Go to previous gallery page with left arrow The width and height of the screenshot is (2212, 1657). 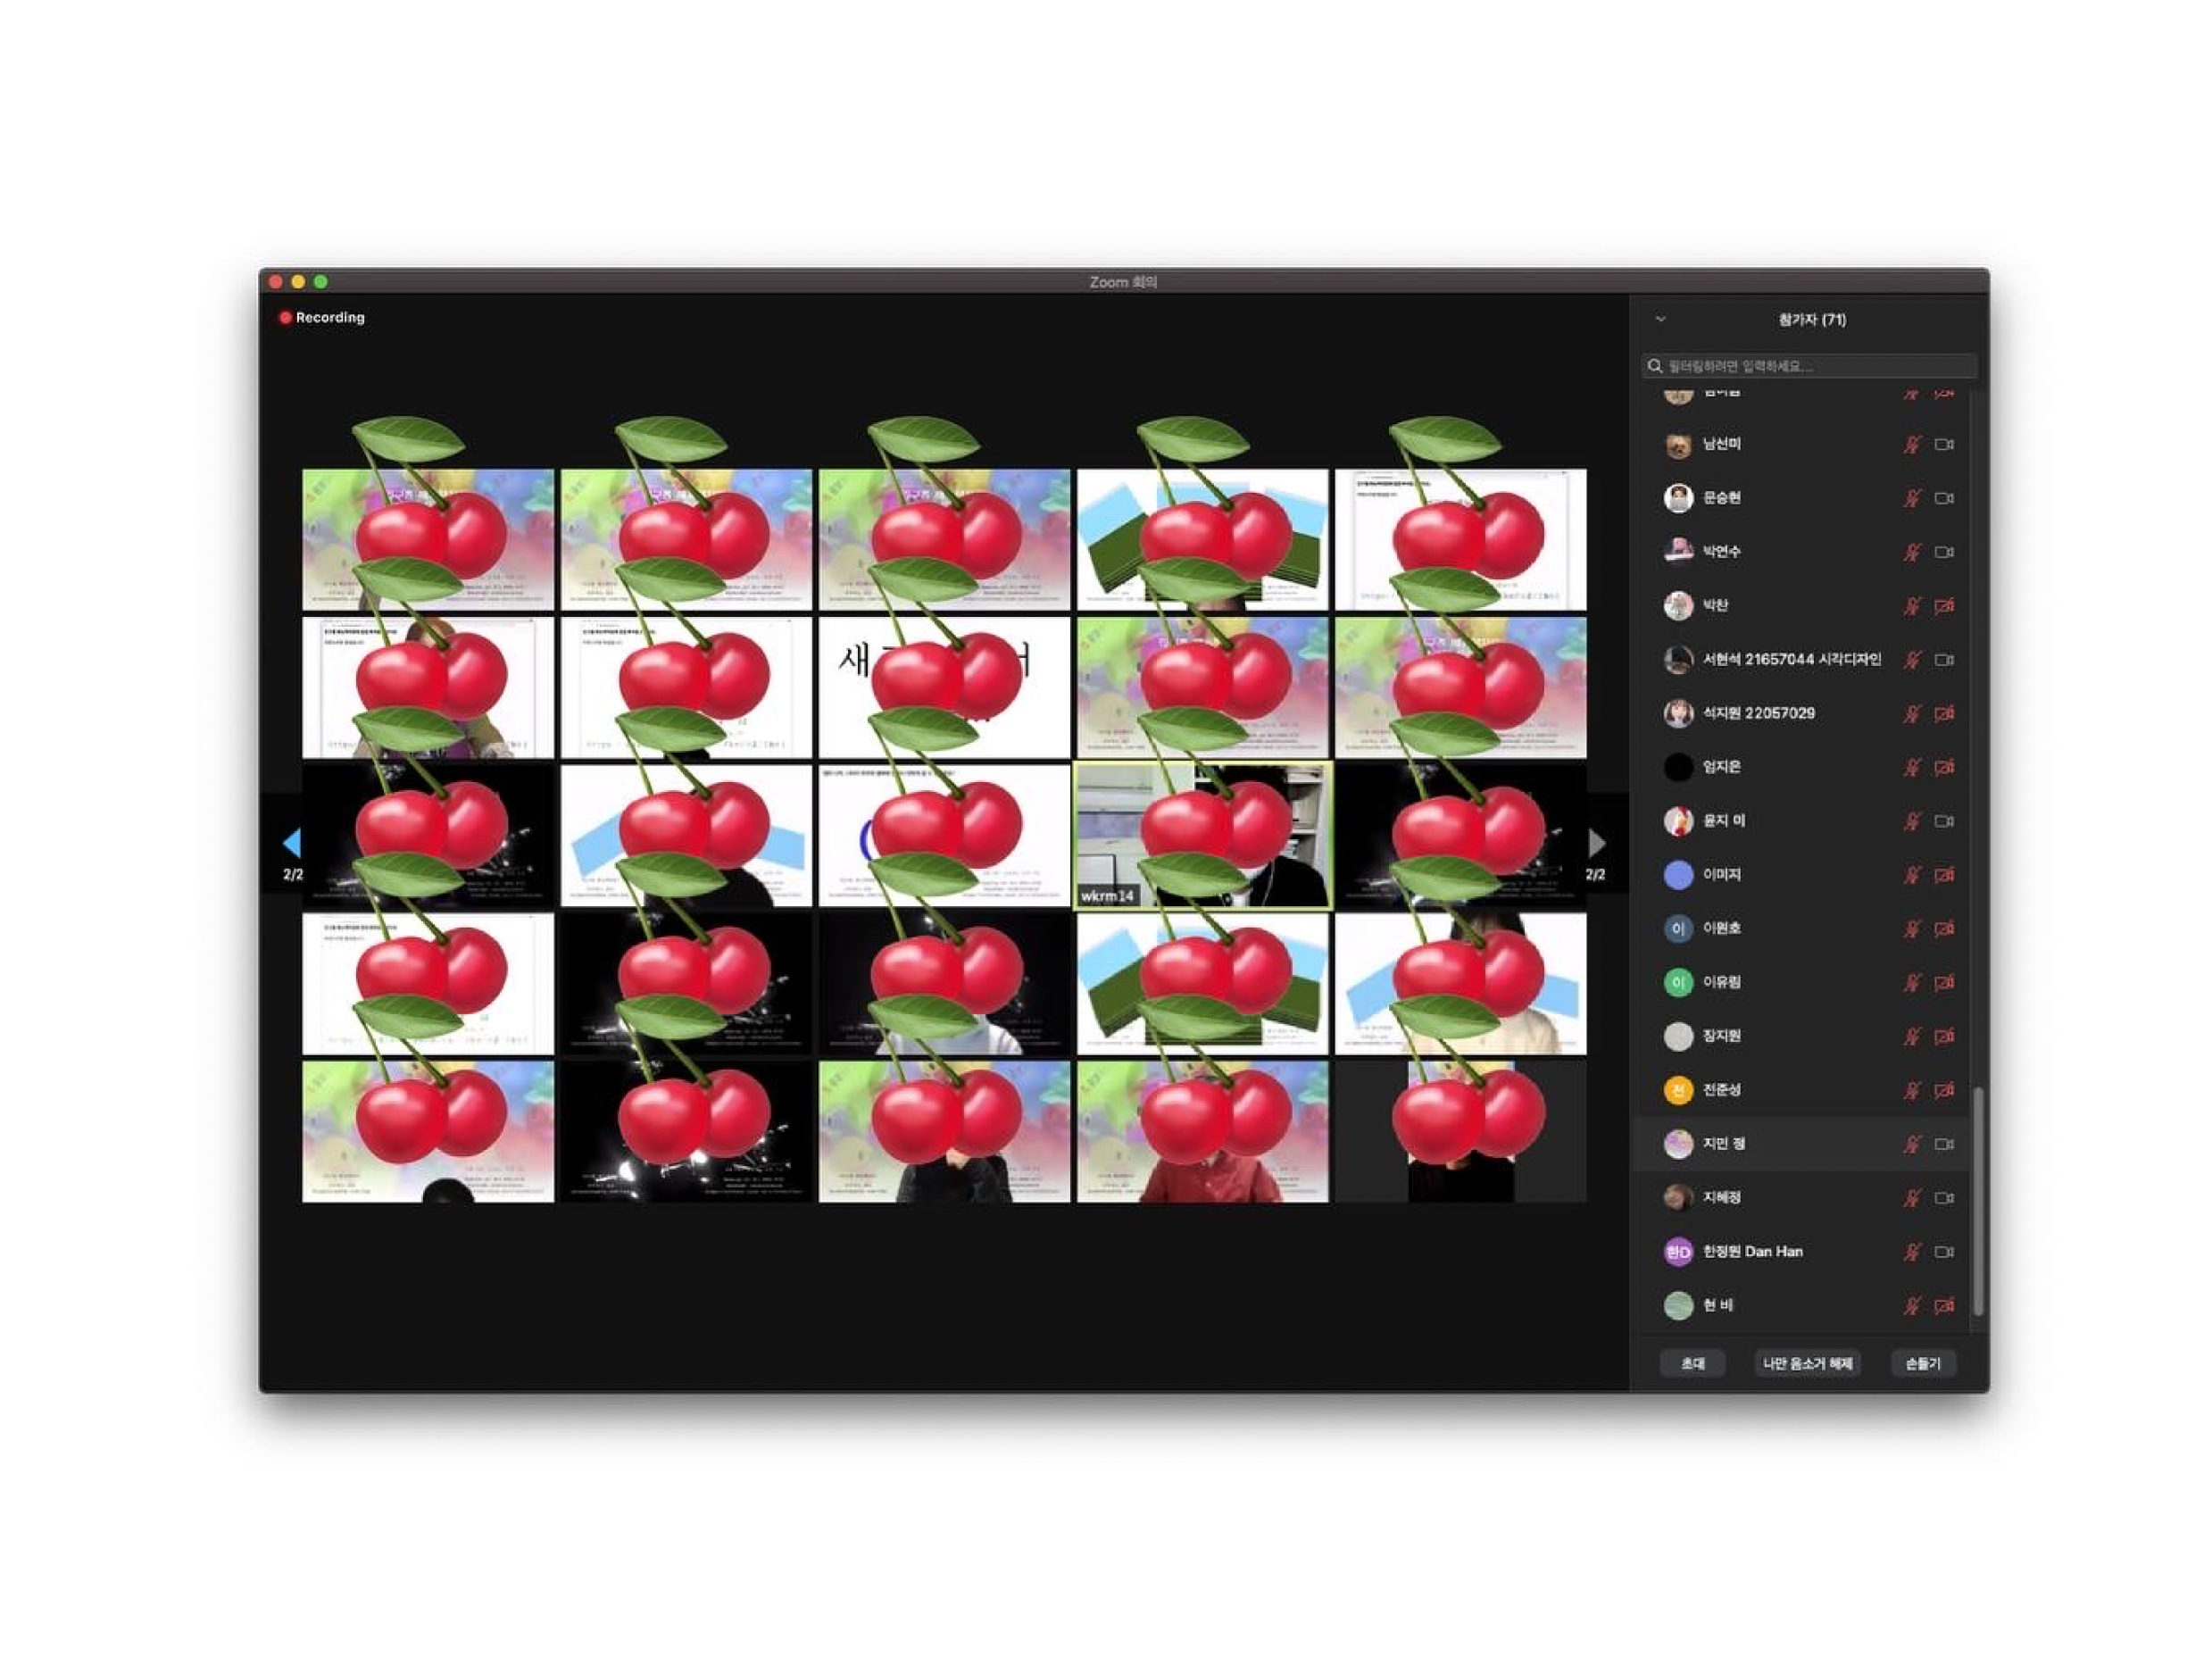point(292,843)
